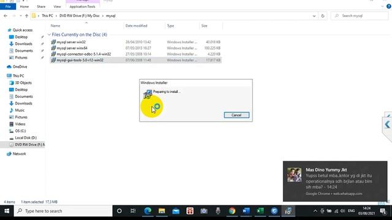
Task: Go up one folder level
Action: pos(26,16)
